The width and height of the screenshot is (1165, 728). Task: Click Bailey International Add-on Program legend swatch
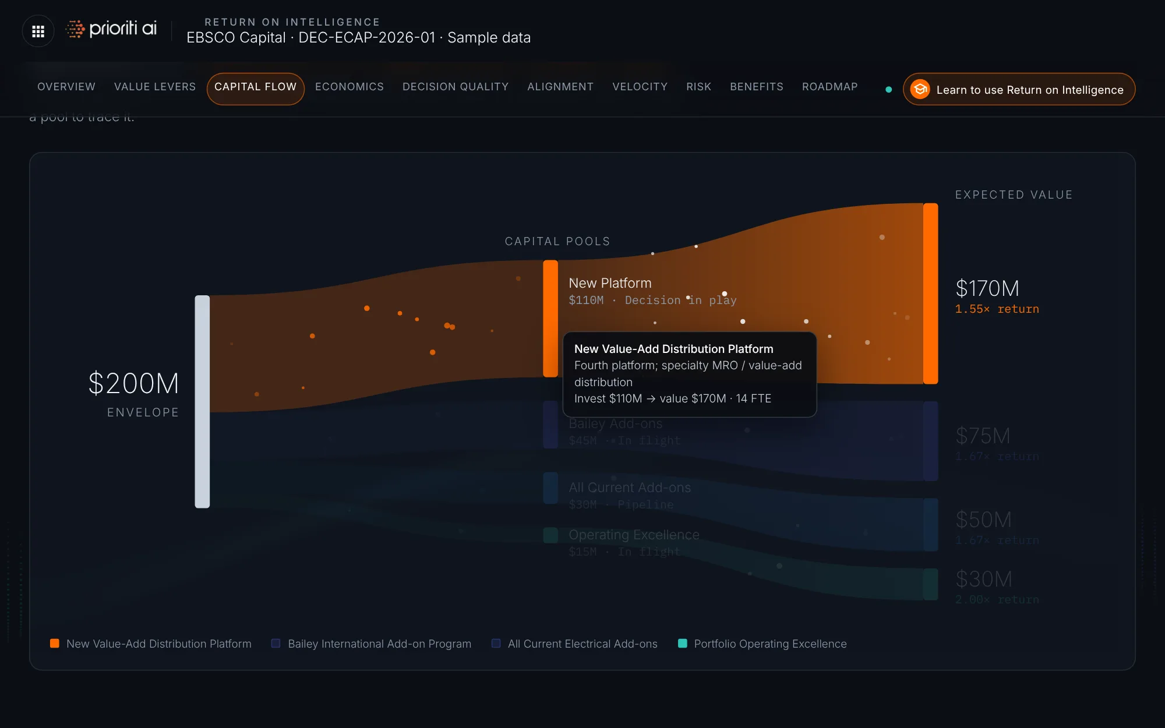276,644
